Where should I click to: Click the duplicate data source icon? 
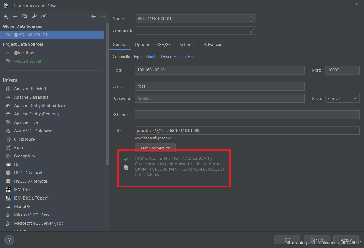(x=25, y=17)
